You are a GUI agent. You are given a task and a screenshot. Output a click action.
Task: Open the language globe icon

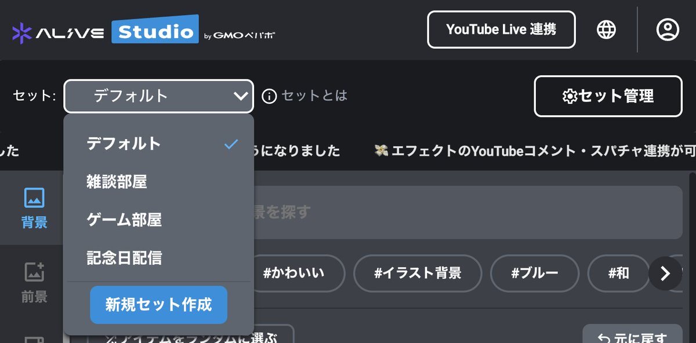606,29
